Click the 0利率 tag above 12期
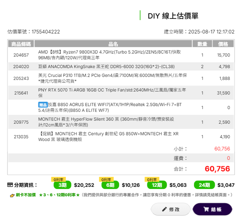This screenshot has height=223, width=242. click(x=152, y=179)
